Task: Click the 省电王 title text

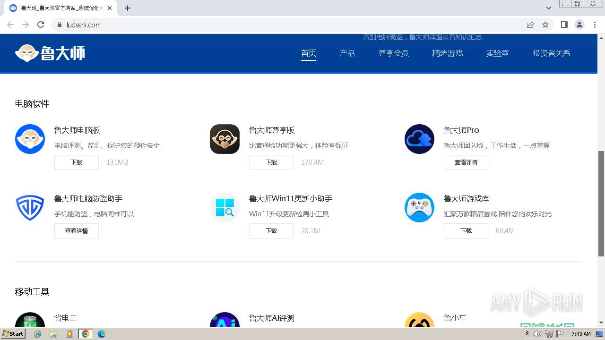Action: point(65,318)
